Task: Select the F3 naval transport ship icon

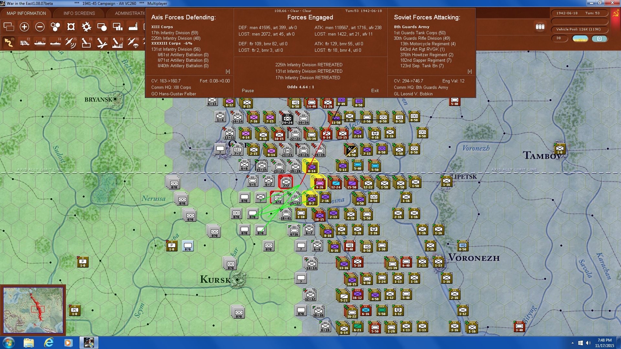Action: coord(40,42)
